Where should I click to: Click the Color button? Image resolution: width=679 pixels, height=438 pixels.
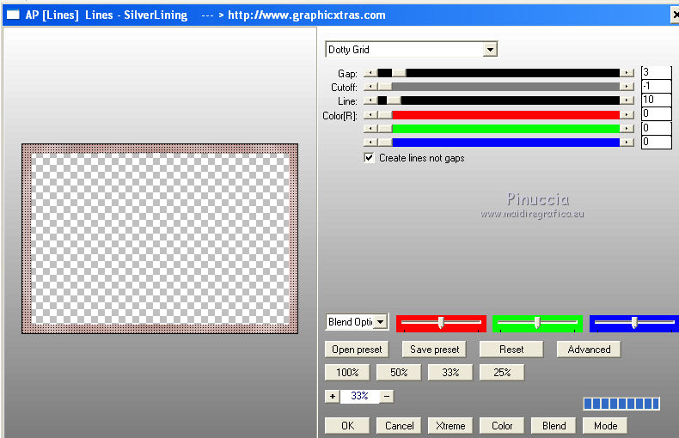pos(502,426)
